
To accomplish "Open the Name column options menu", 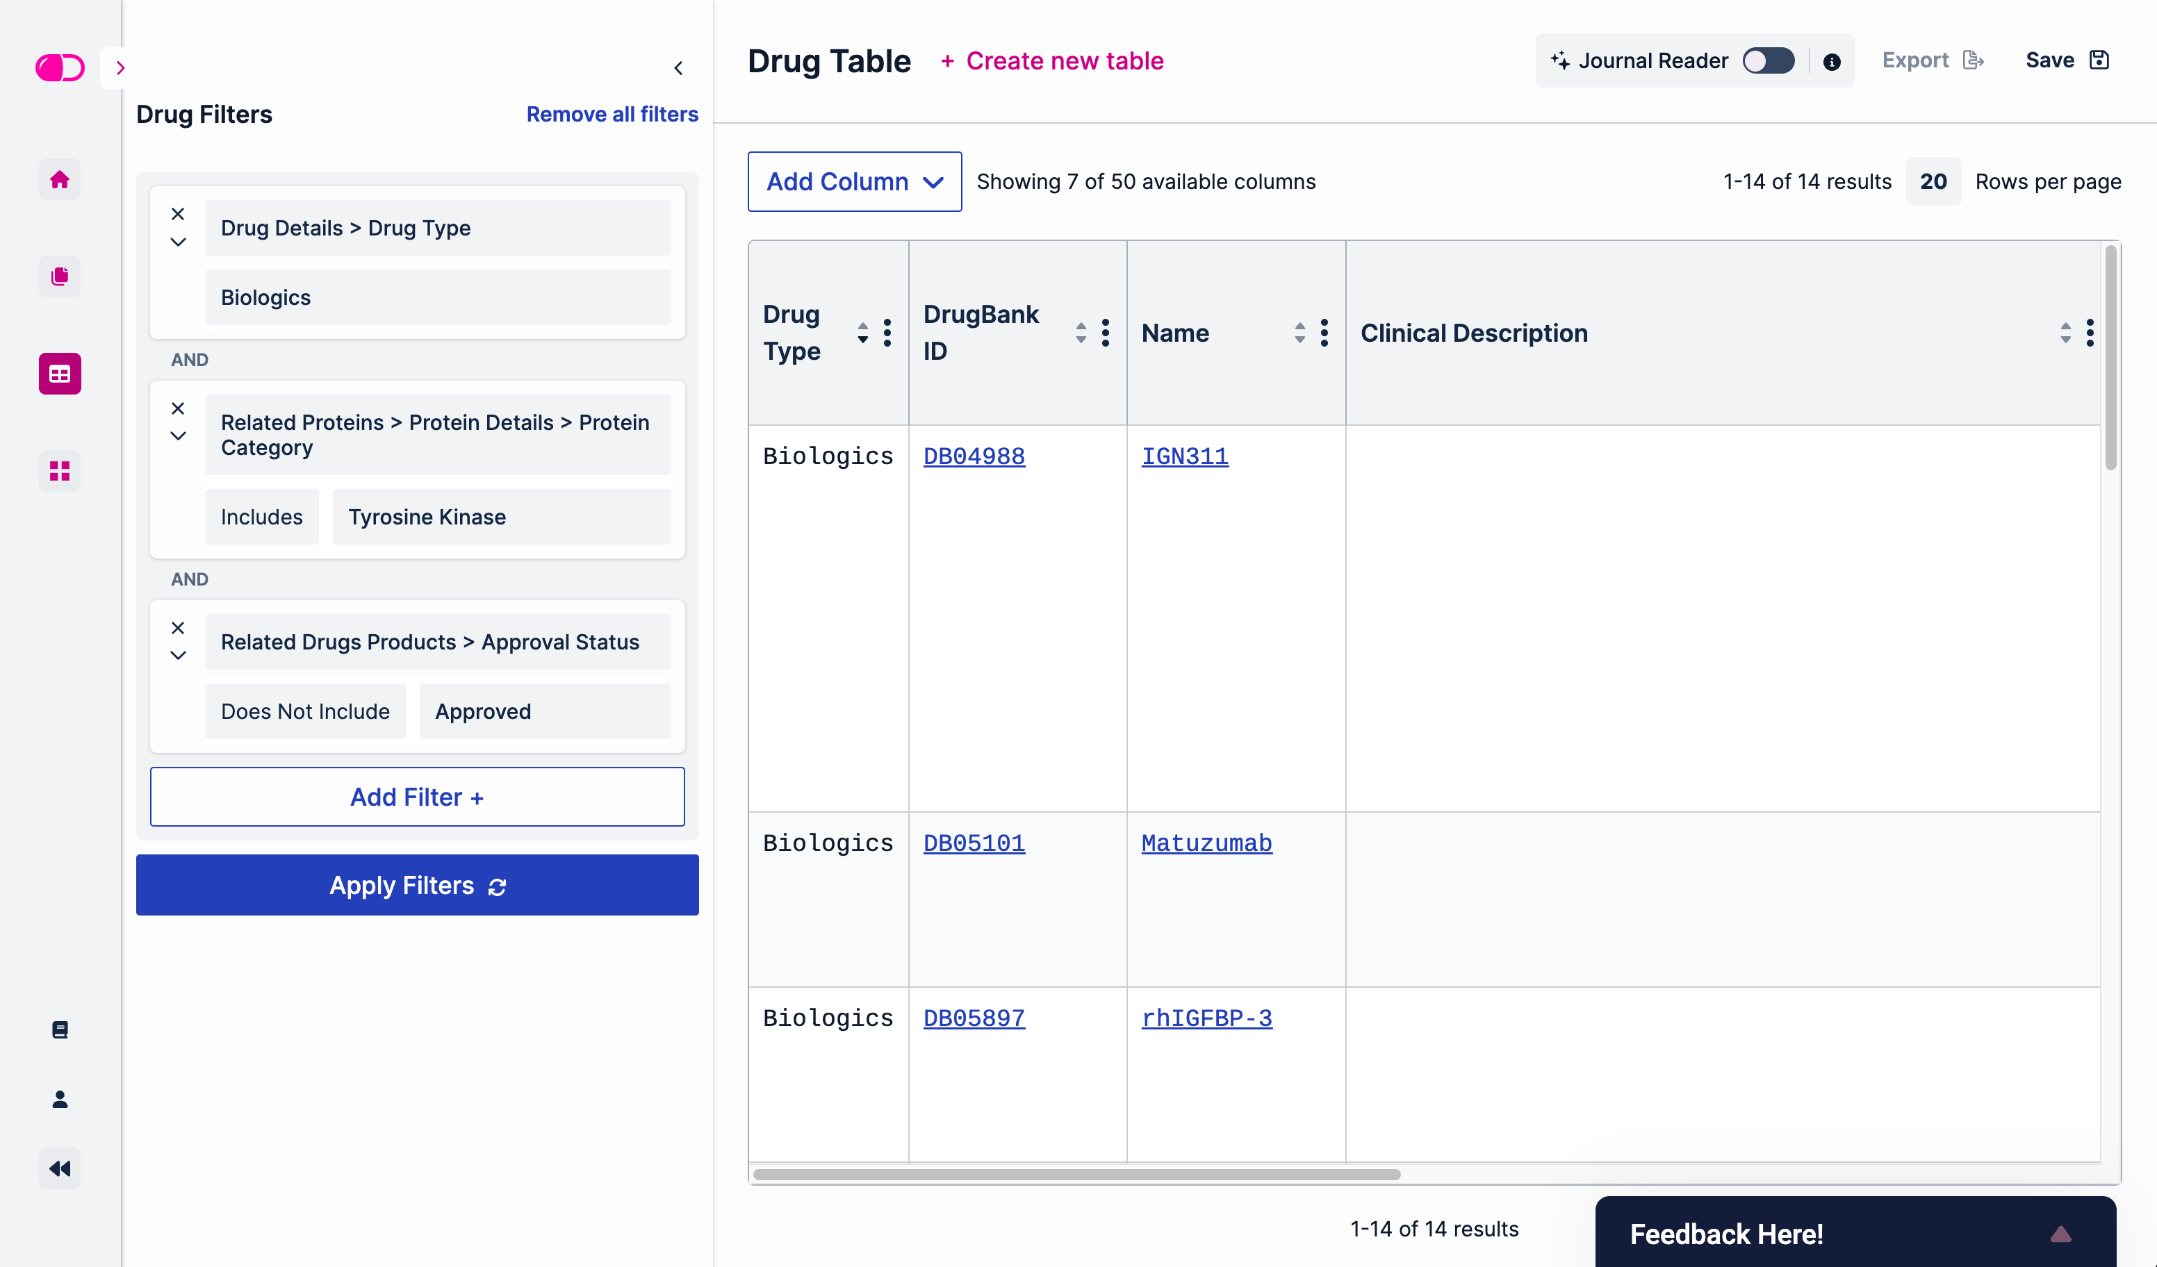I will click(1323, 333).
